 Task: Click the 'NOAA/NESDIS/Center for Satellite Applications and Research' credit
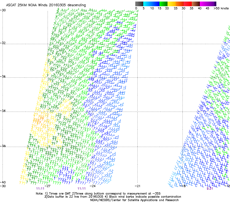(x=134, y=200)
